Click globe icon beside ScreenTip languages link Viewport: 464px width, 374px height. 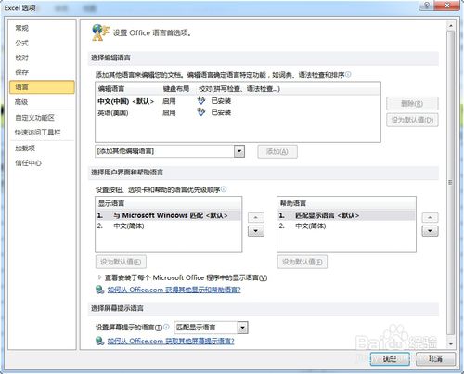tap(99, 341)
